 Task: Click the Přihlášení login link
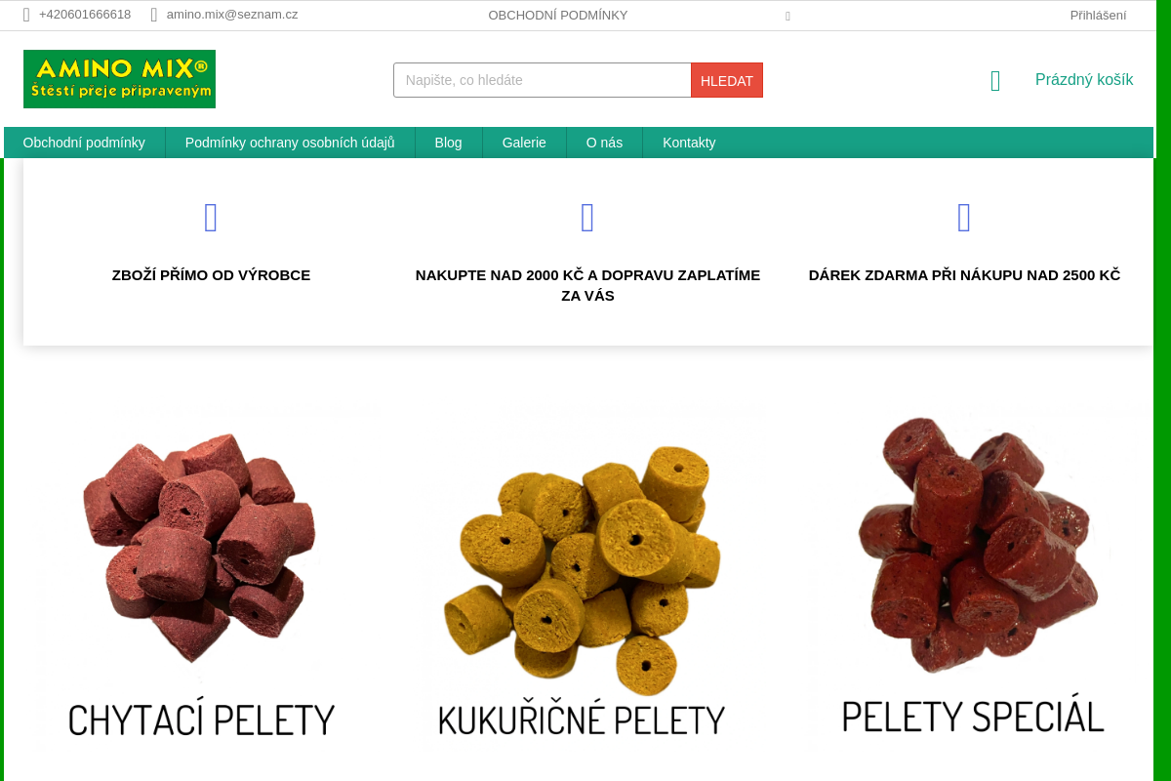pyautogui.click(x=1098, y=15)
